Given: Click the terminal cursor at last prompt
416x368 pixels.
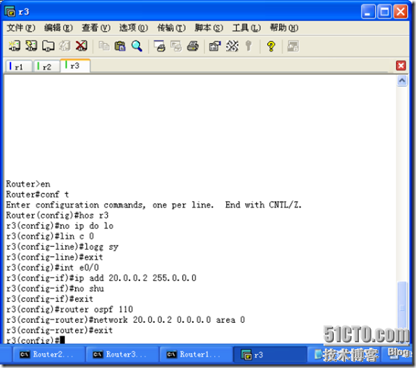Looking at the screenshot, I should click(63, 340).
